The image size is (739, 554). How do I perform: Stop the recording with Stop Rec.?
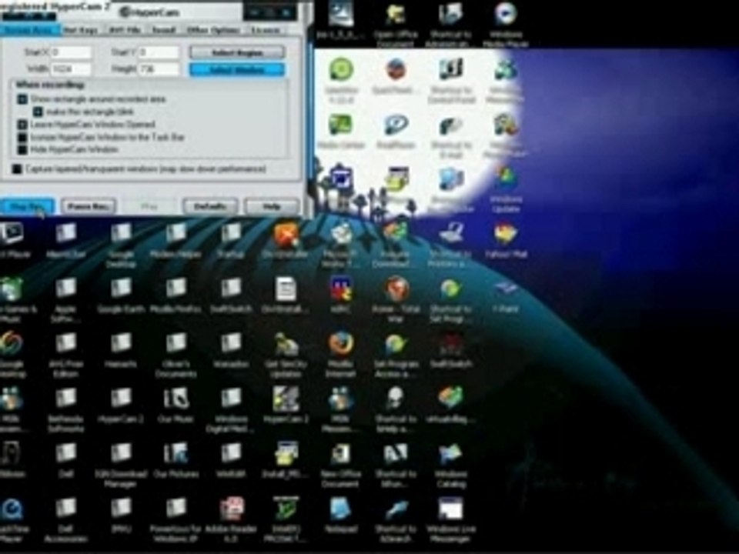coord(26,206)
